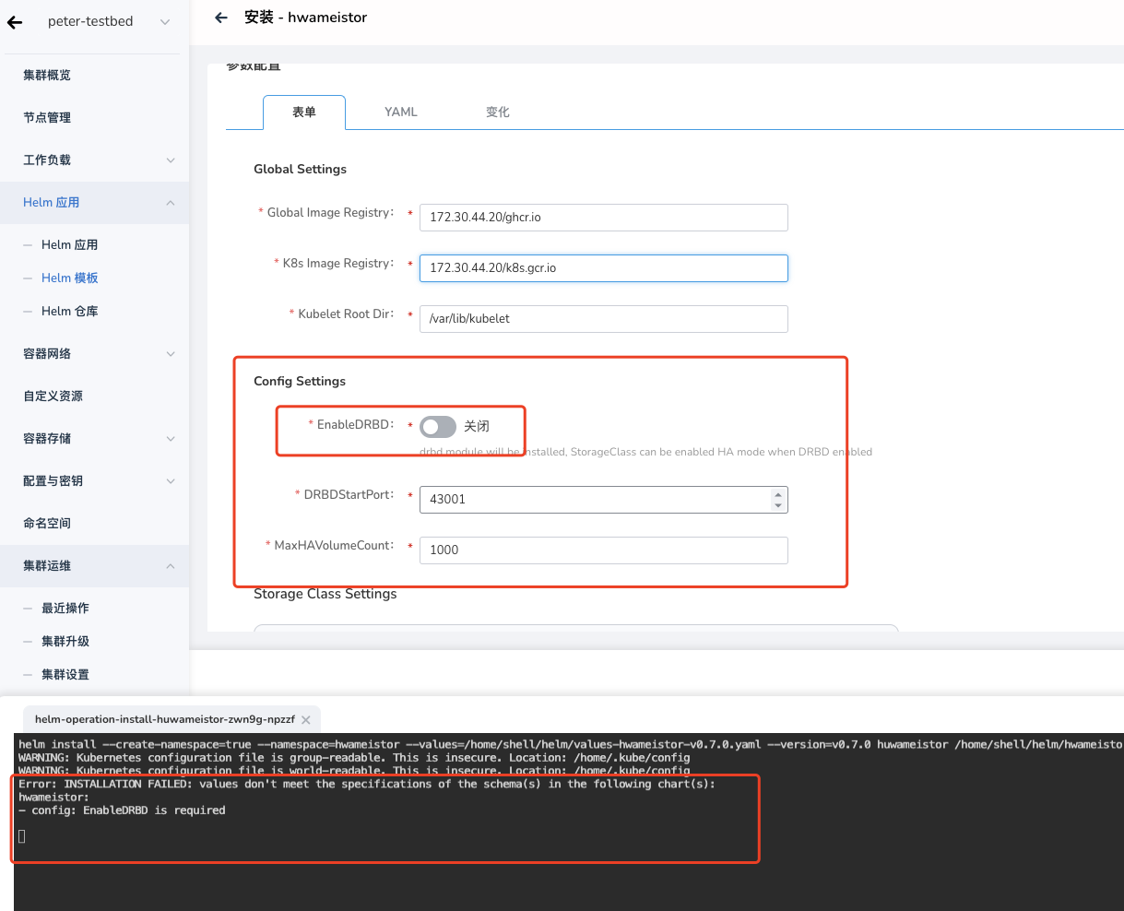Image resolution: width=1124 pixels, height=911 pixels.
Task: Click the K8s Image Registry input field
Action: pyautogui.click(x=603, y=268)
